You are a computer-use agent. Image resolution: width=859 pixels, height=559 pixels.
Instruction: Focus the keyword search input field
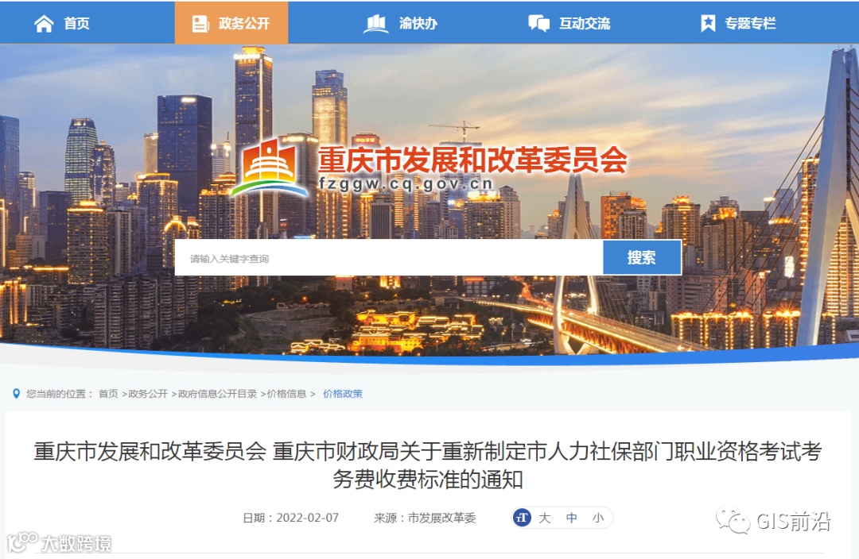point(389,257)
